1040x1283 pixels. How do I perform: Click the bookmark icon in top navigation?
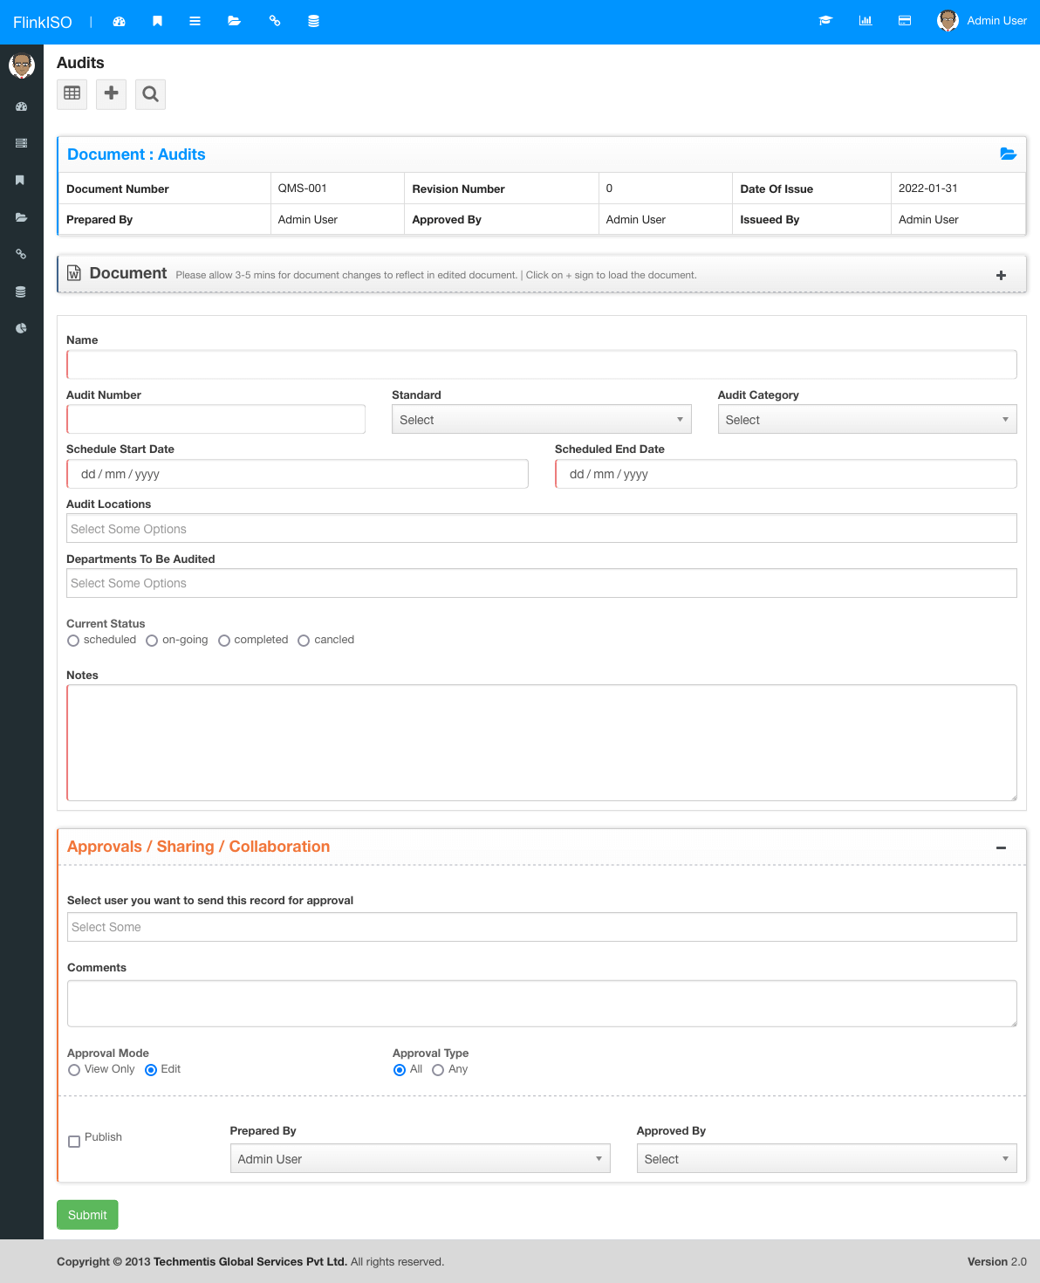(157, 21)
